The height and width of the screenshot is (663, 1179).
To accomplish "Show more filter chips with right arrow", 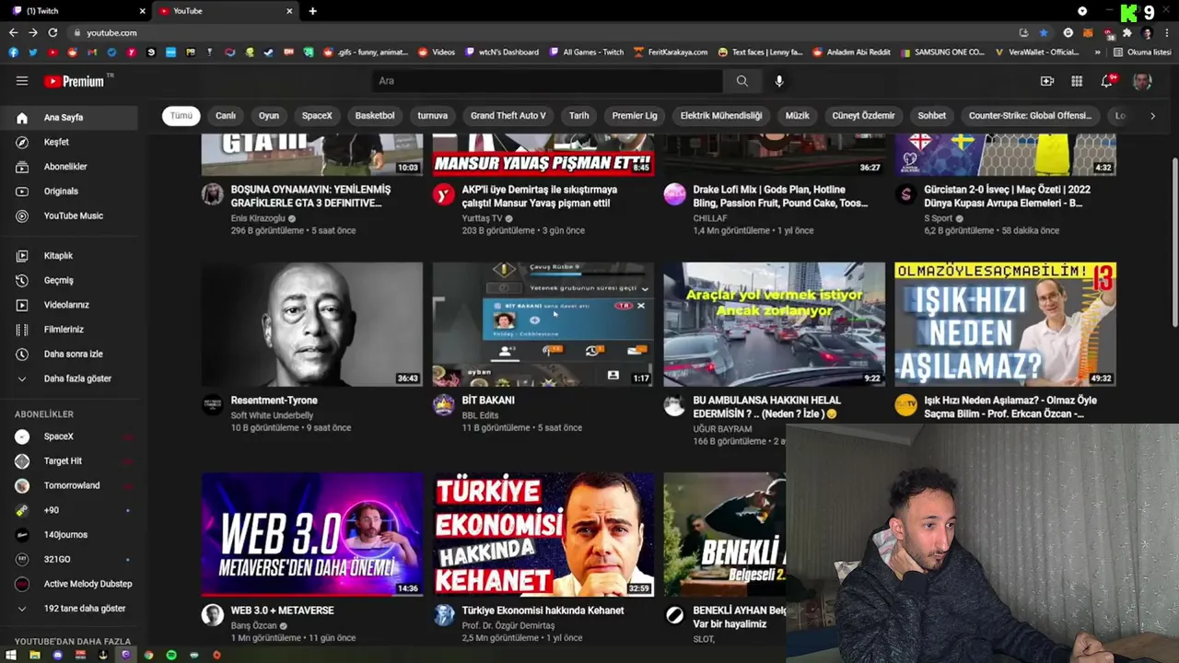I will point(1152,116).
